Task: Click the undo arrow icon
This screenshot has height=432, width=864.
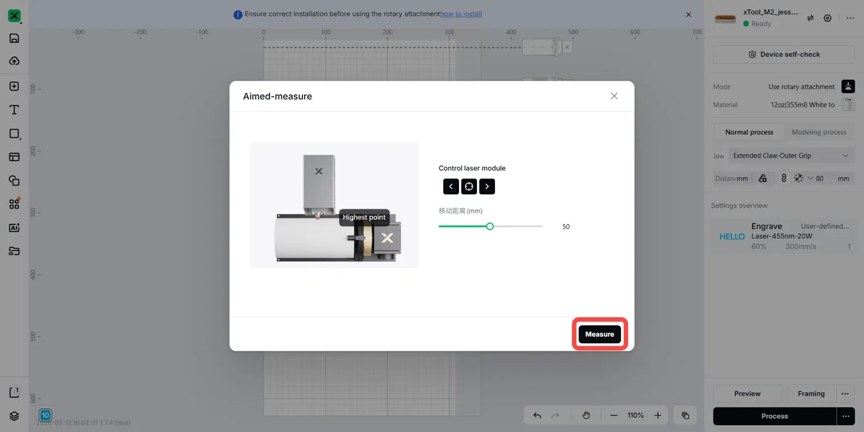Action: tap(537, 415)
